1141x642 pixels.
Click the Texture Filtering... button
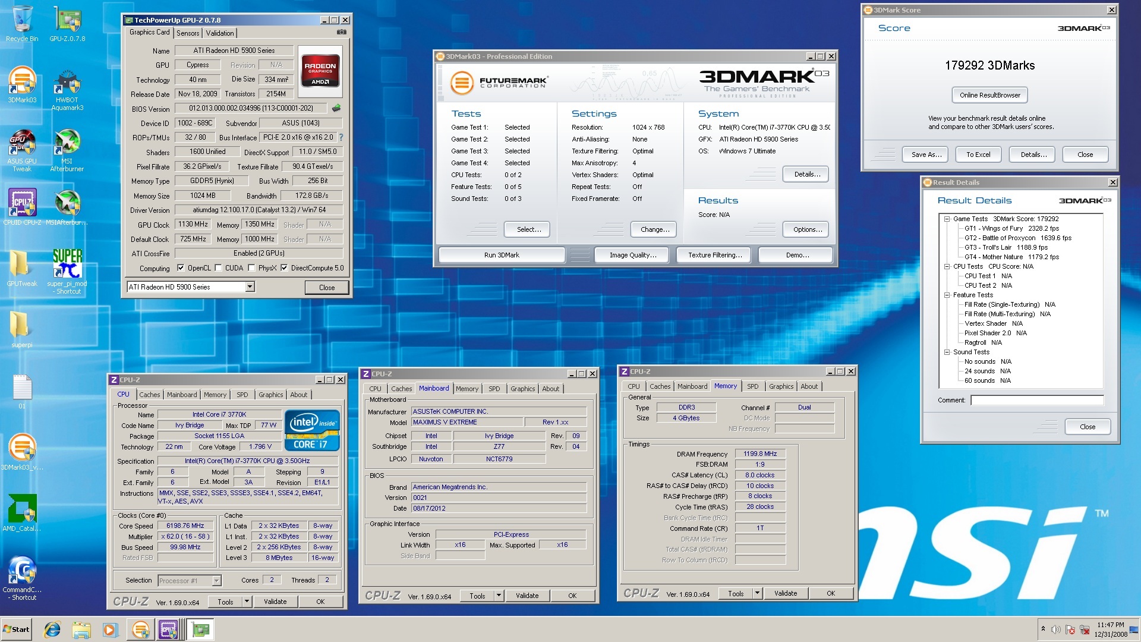(714, 255)
